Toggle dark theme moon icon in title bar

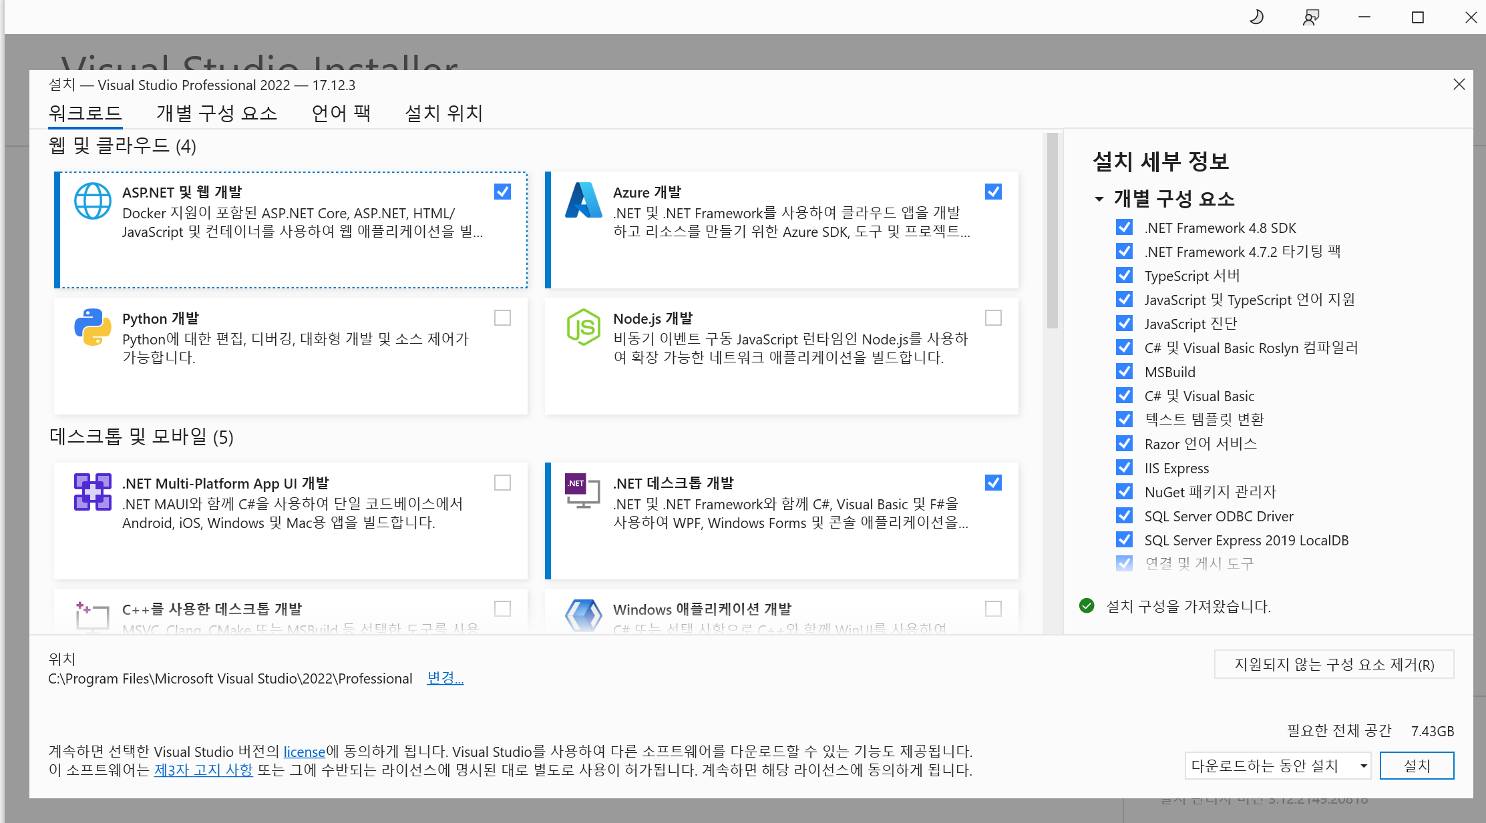click(x=1256, y=17)
